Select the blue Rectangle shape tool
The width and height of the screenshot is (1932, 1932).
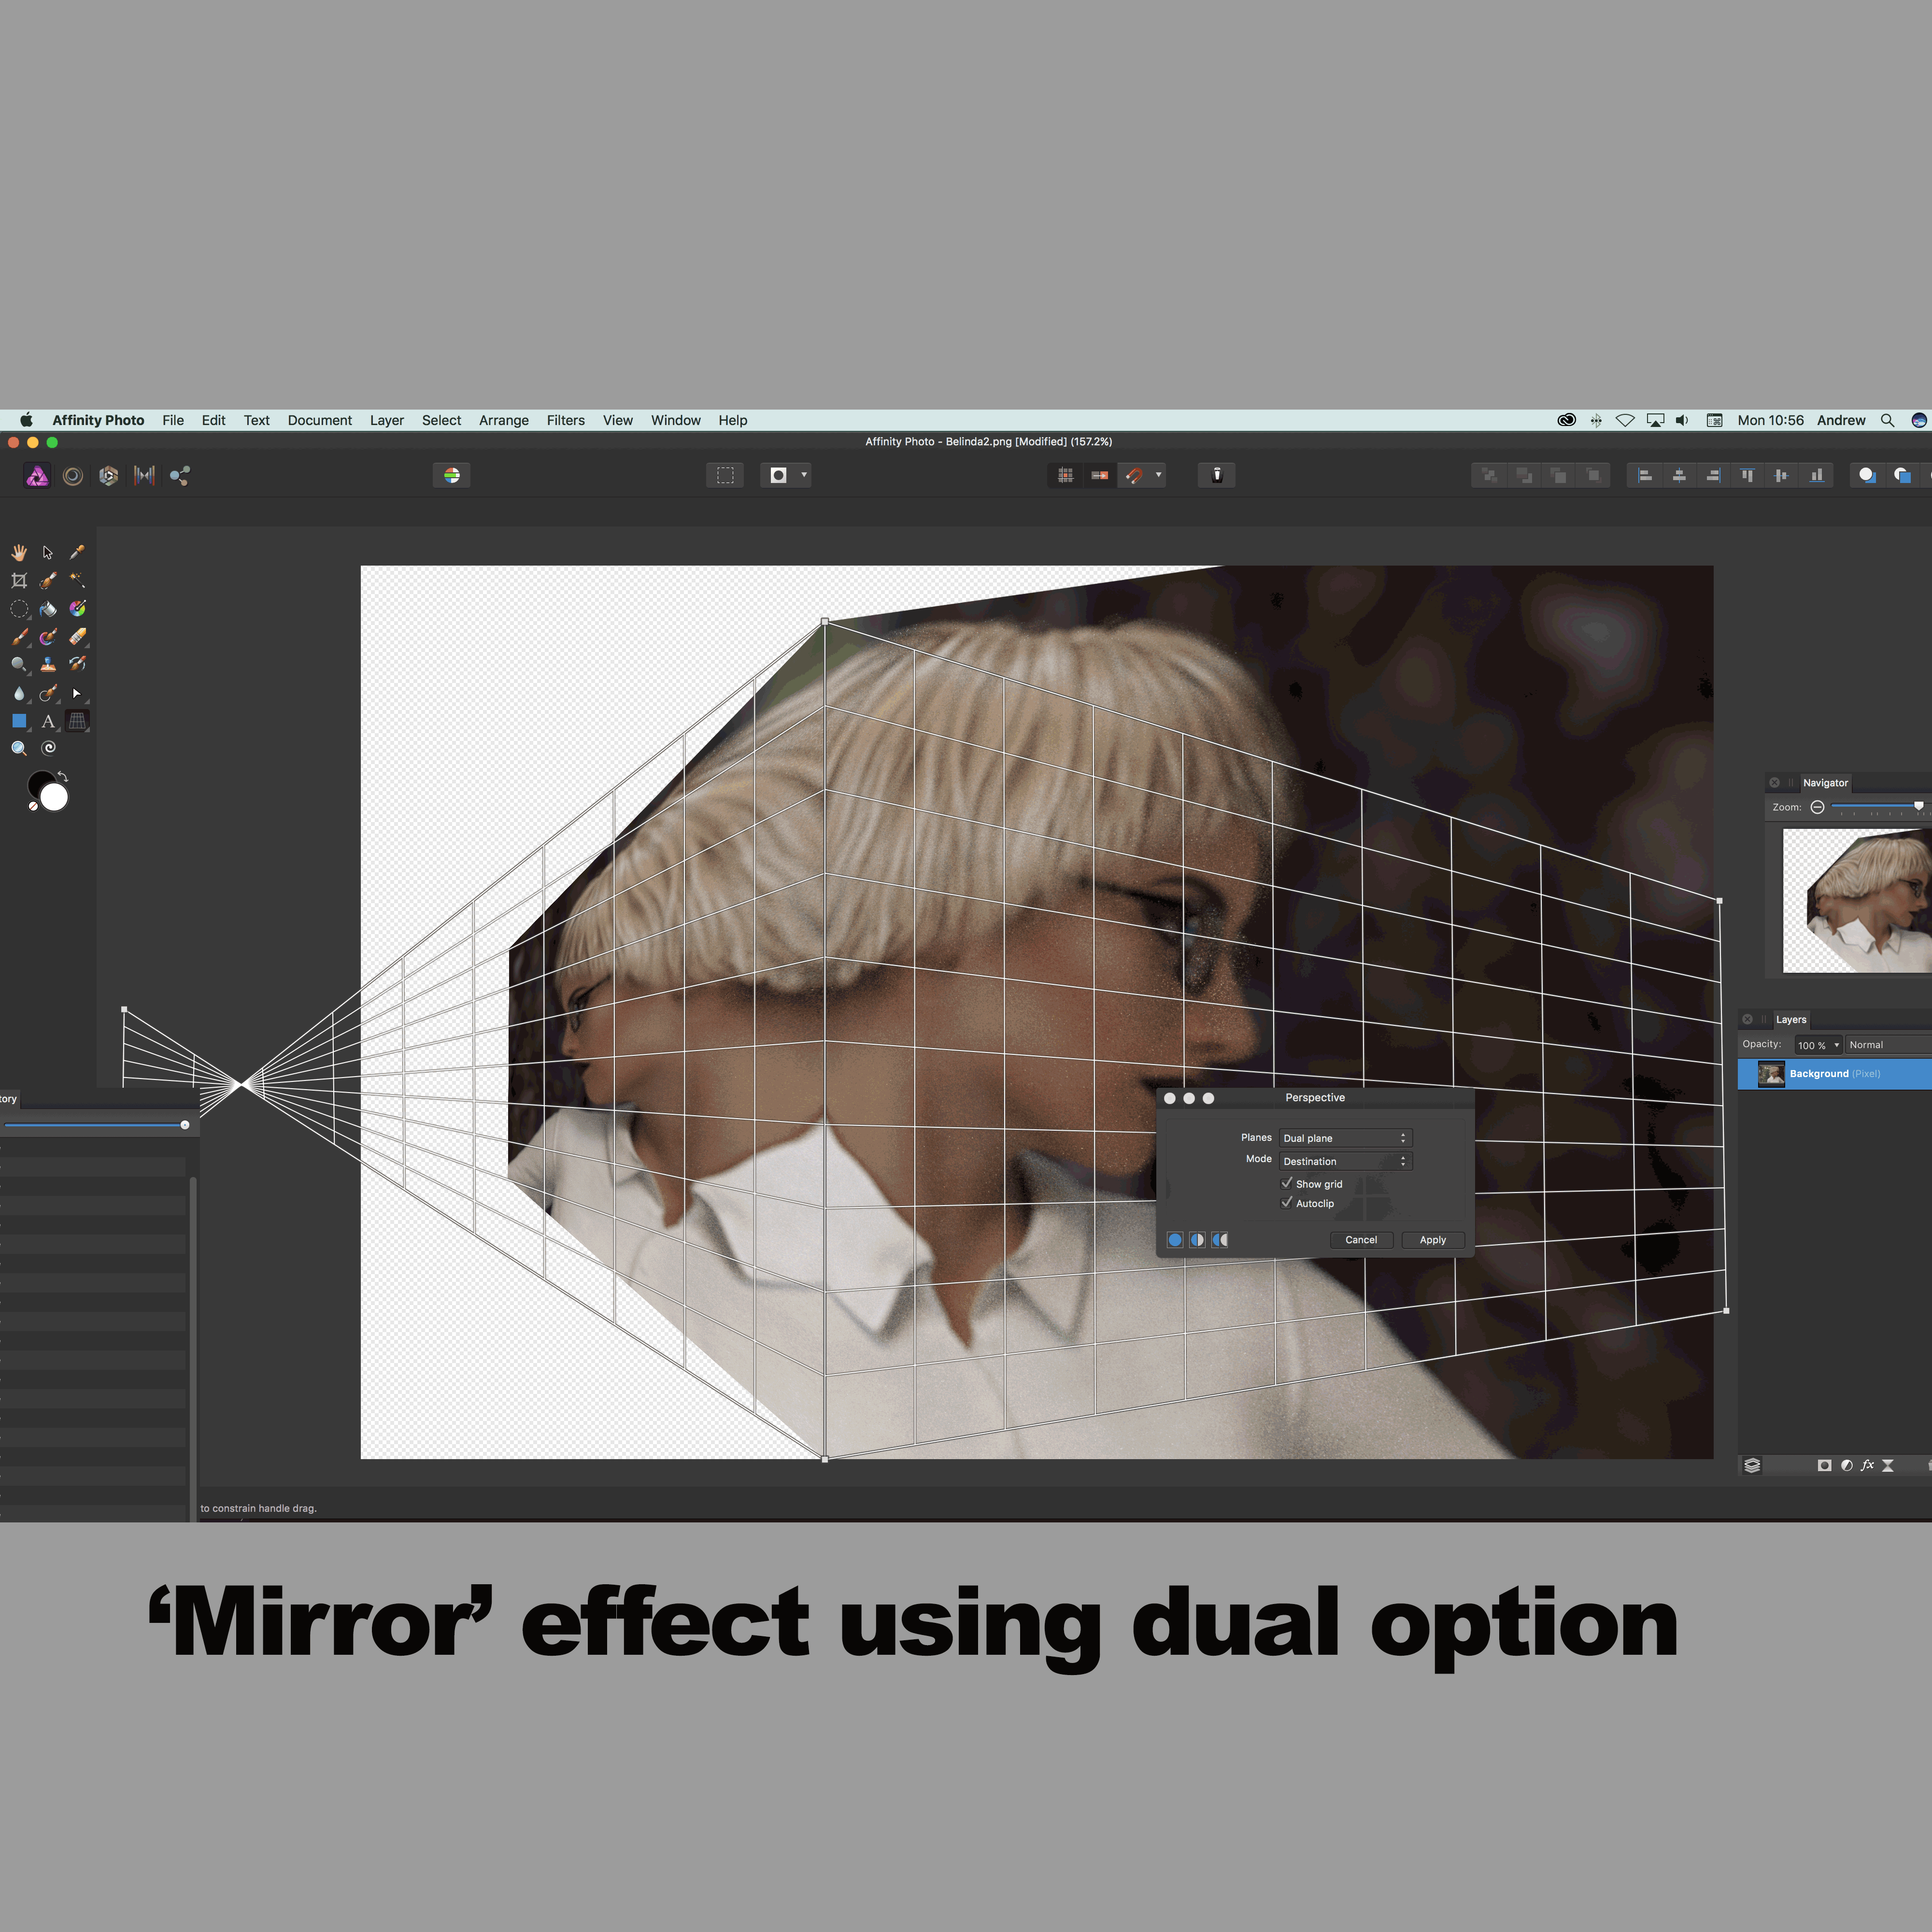pyautogui.click(x=19, y=720)
